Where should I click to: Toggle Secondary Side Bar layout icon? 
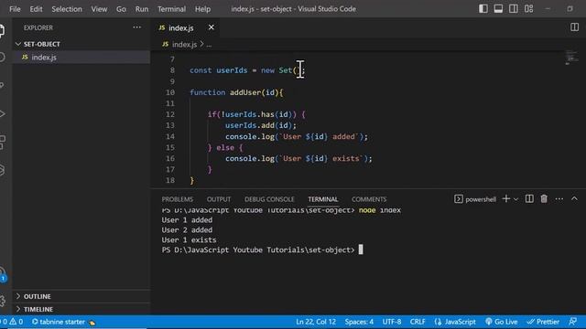pyautogui.click(x=514, y=8)
